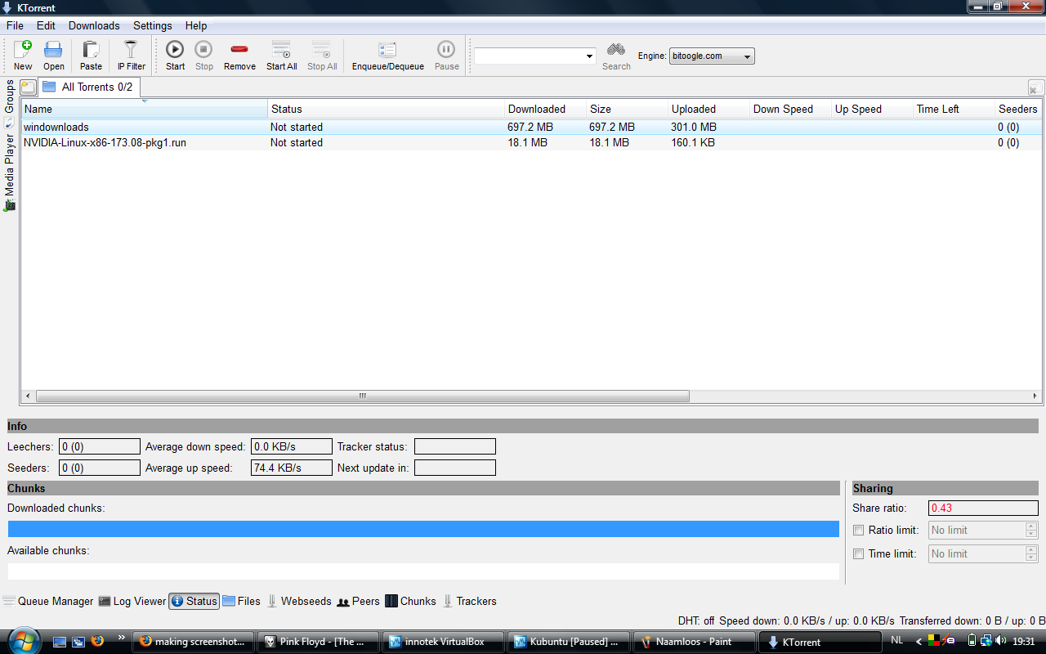This screenshot has height=654, width=1046.
Task: Click the Ratio limit spinbox arrows
Action: pyautogui.click(x=1031, y=531)
